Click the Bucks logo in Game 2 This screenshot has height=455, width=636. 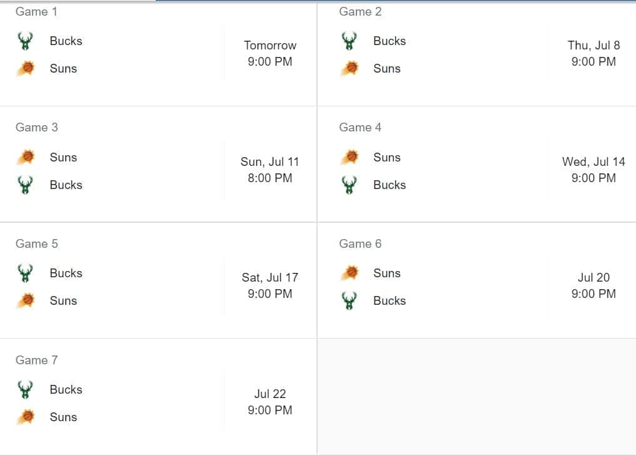tap(349, 41)
